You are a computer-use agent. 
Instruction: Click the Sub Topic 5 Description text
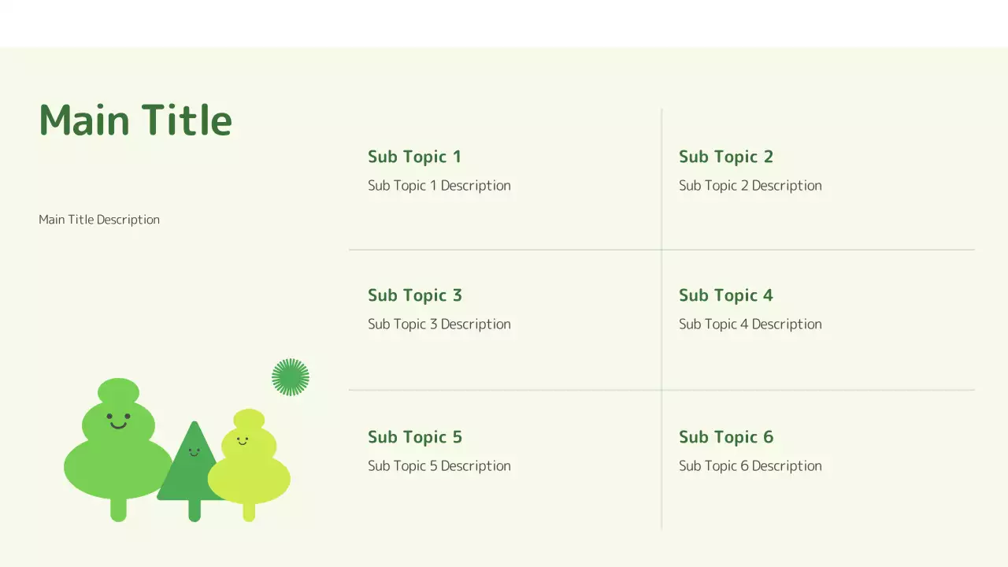[x=439, y=466]
